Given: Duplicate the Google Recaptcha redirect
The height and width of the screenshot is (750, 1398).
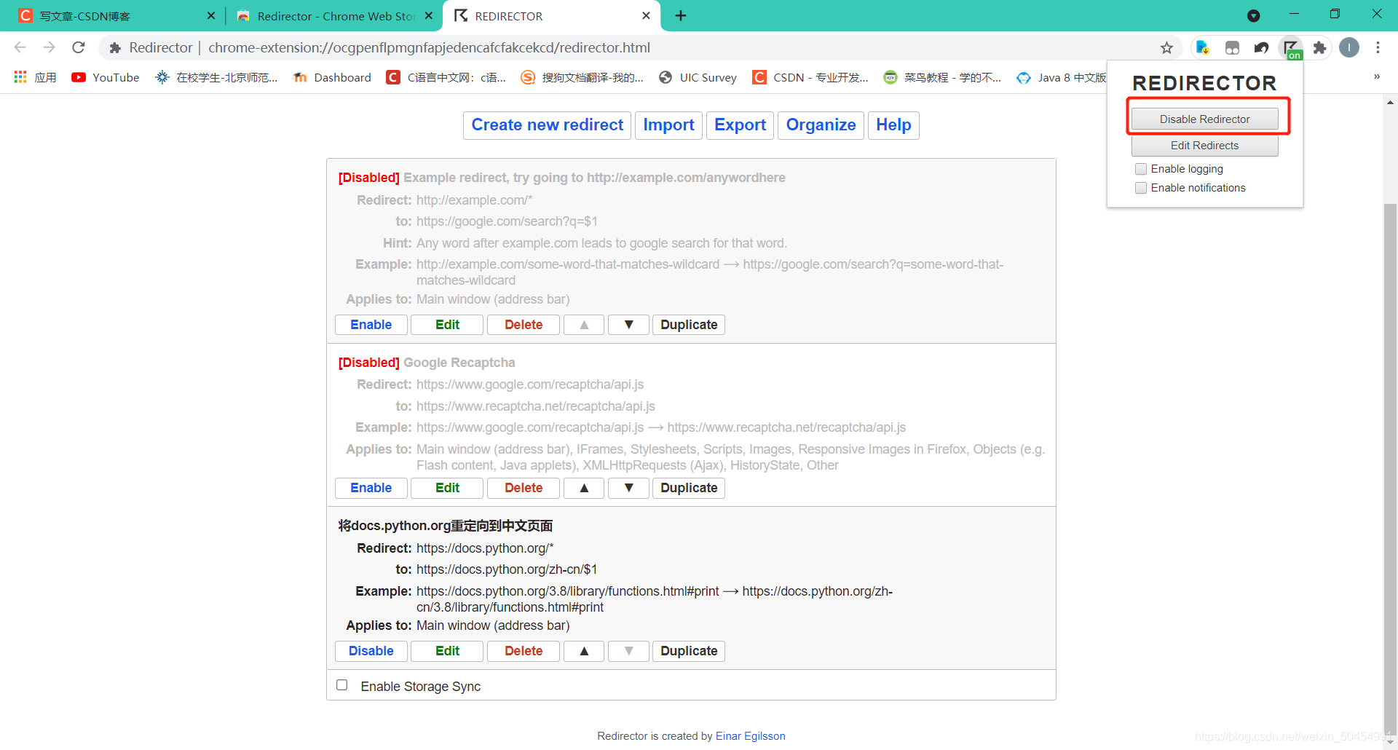Looking at the screenshot, I should point(689,488).
